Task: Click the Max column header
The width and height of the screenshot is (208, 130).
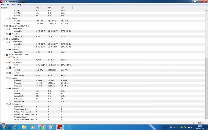Action: 66,8
